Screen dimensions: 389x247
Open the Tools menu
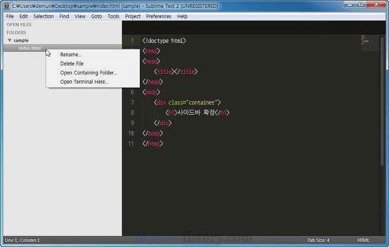(x=113, y=16)
